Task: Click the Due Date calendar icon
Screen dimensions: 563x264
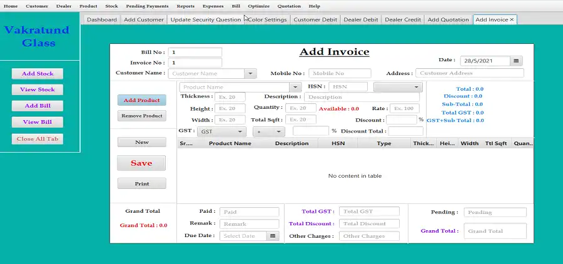Action: coord(272,236)
